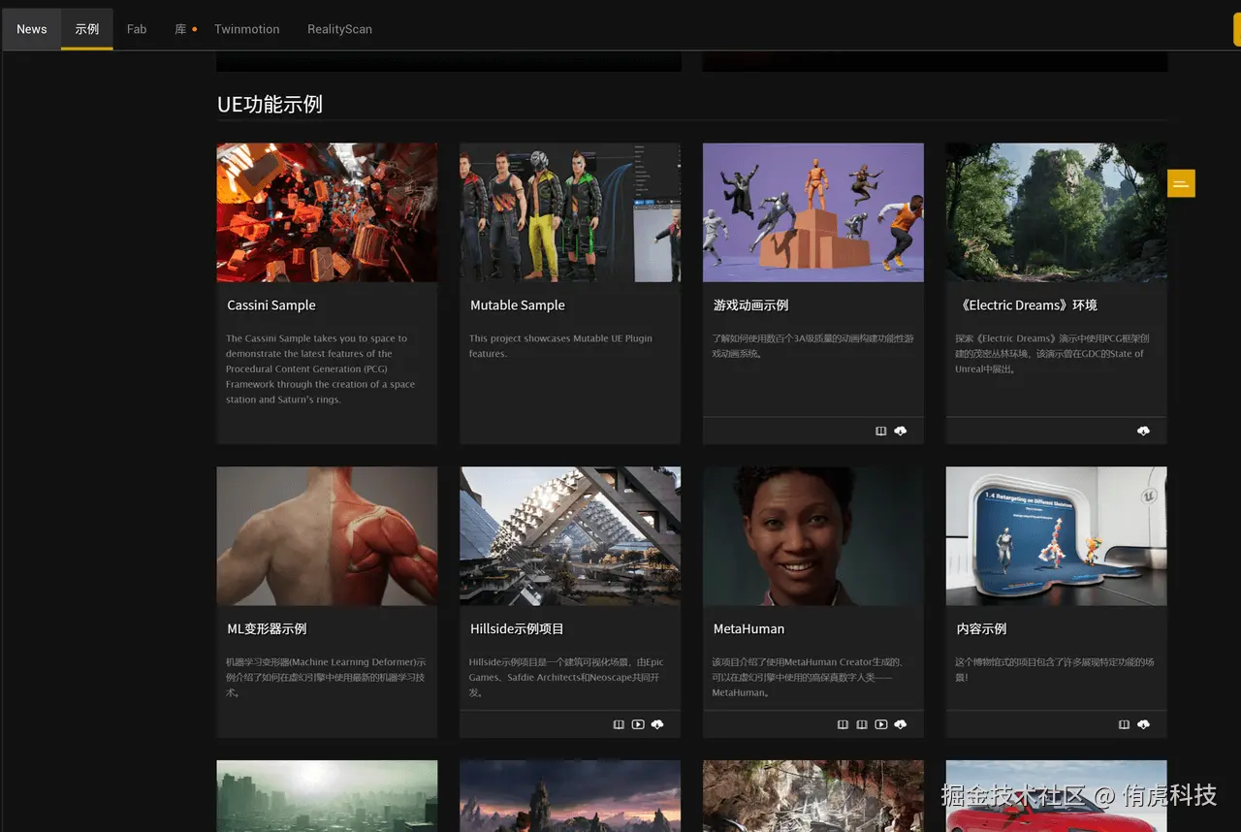This screenshot has width=1241, height=832.
Task: Open documentation book icon on Hillside示例项目 card
Action: click(x=619, y=724)
